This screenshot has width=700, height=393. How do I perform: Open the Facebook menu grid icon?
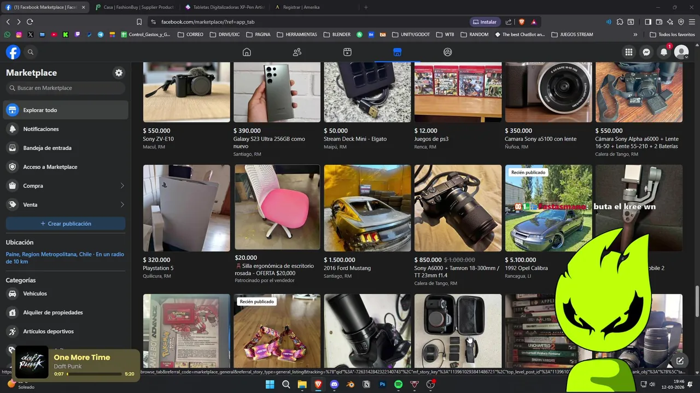(629, 52)
